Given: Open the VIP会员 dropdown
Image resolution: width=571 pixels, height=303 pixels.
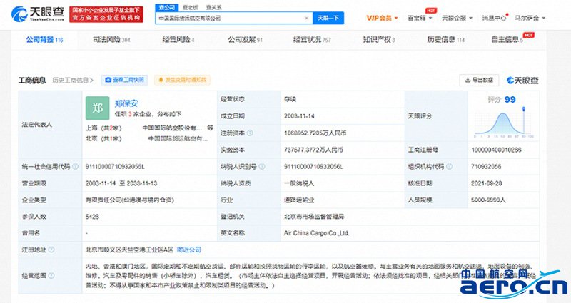Looking at the screenshot, I should coord(382,18).
